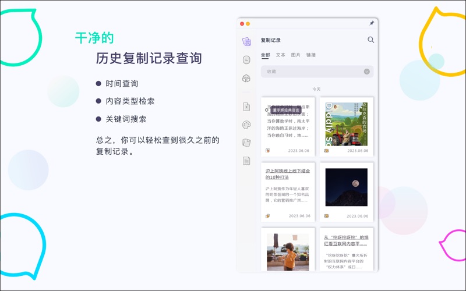
Task: Click text snippet 当你算数学时，南太平
Action: pyautogui.click(x=288, y=121)
